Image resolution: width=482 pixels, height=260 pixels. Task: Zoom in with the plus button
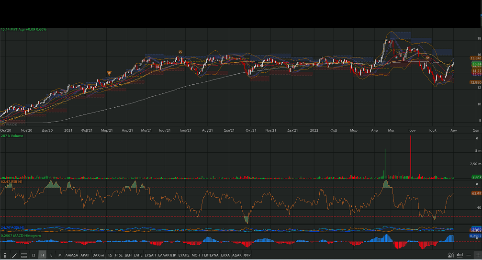tap(477, 255)
